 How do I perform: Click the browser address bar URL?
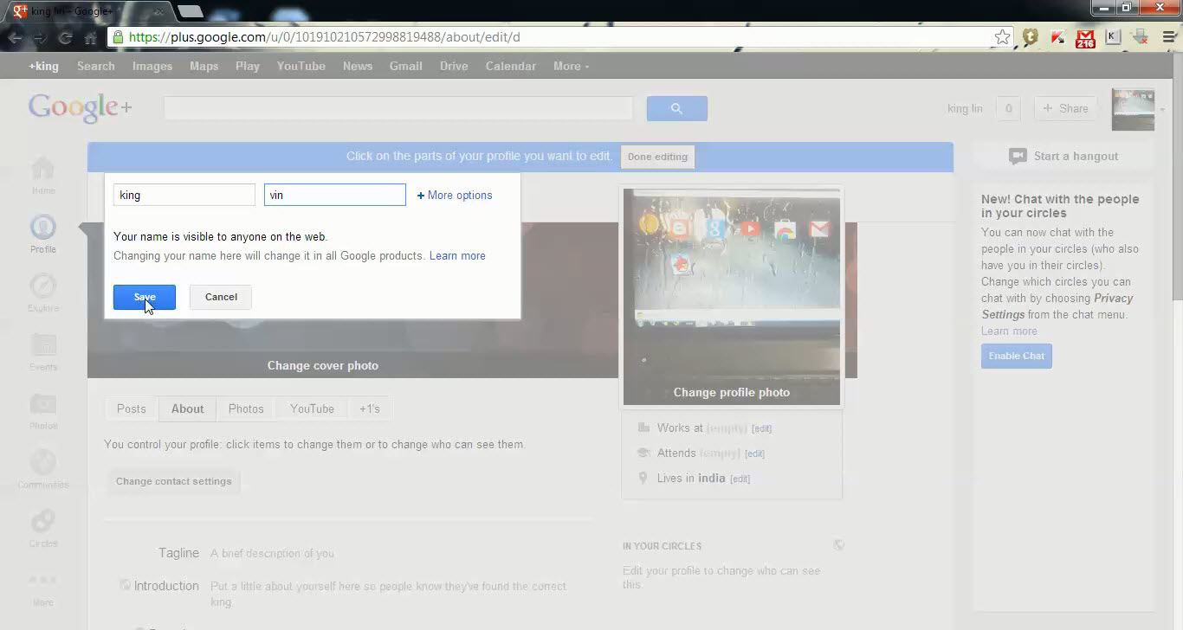pyautogui.click(x=324, y=37)
